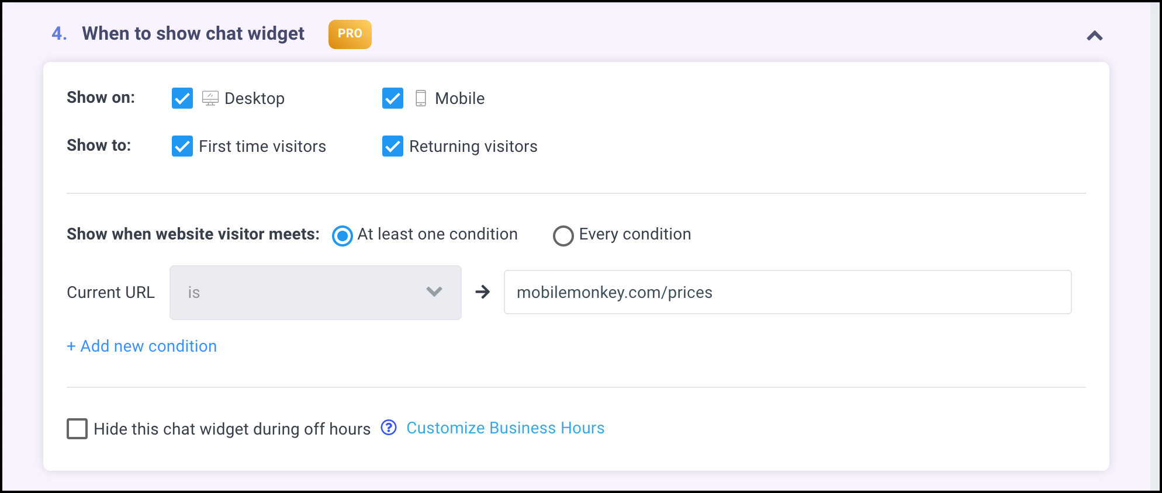Viewport: 1162px width, 493px height.
Task: Select Every condition radio button
Action: point(563,235)
